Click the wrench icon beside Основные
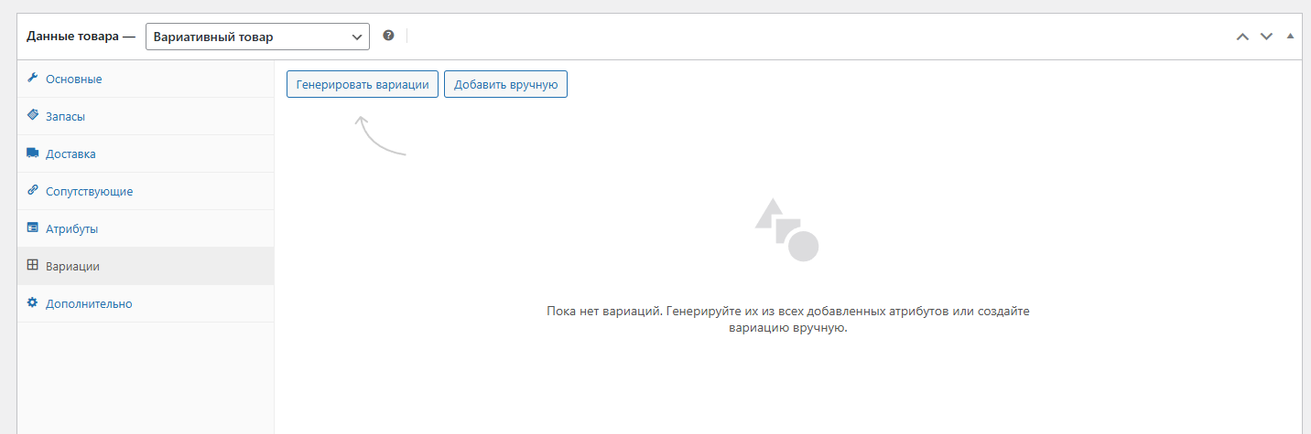 coord(32,79)
